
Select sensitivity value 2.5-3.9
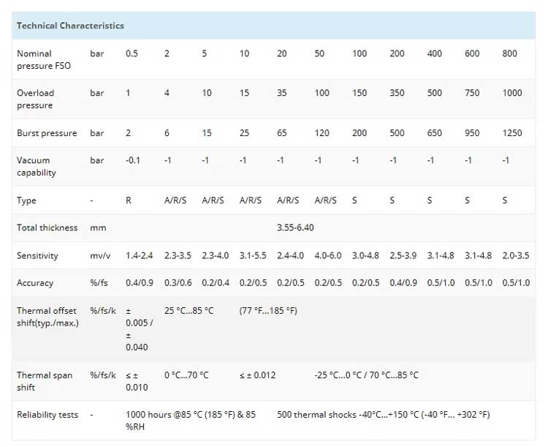[x=403, y=255]
